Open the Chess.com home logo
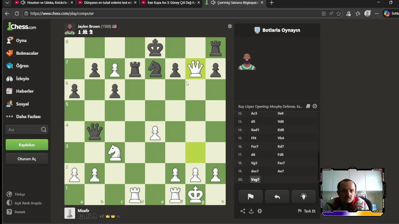 point(22,27)
